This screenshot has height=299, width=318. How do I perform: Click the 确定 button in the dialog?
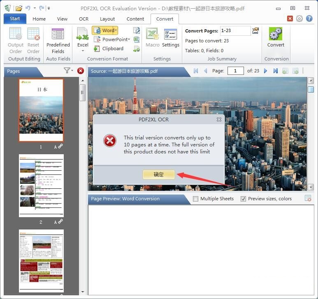(x=159, y=174)
